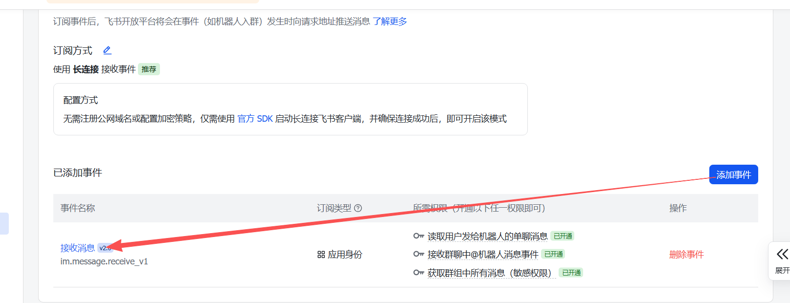The width and height of the screenshot is (790, 303).
Task: Open the 官方 SDK link
Action: tap(255, 119)
